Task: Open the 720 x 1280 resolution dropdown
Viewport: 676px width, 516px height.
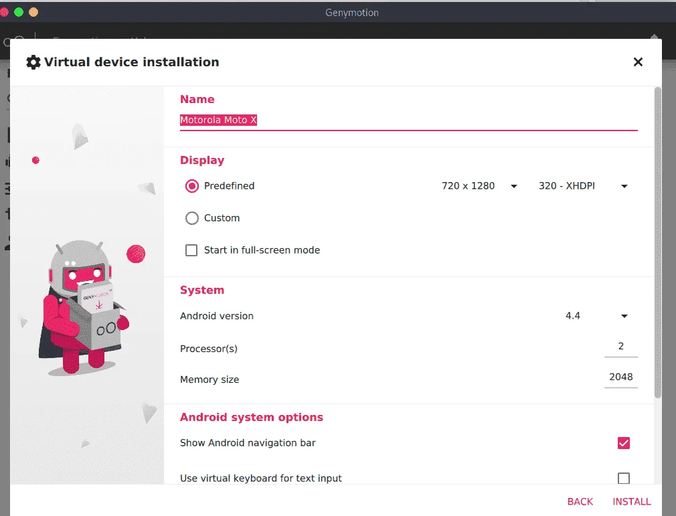Action: 479,186
